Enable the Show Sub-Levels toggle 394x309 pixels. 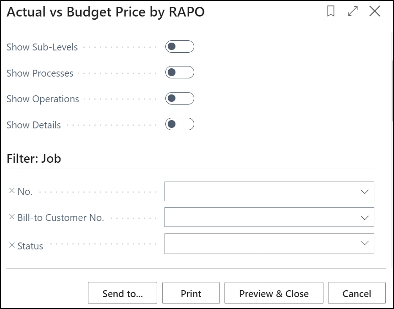(x=180, y=47)
